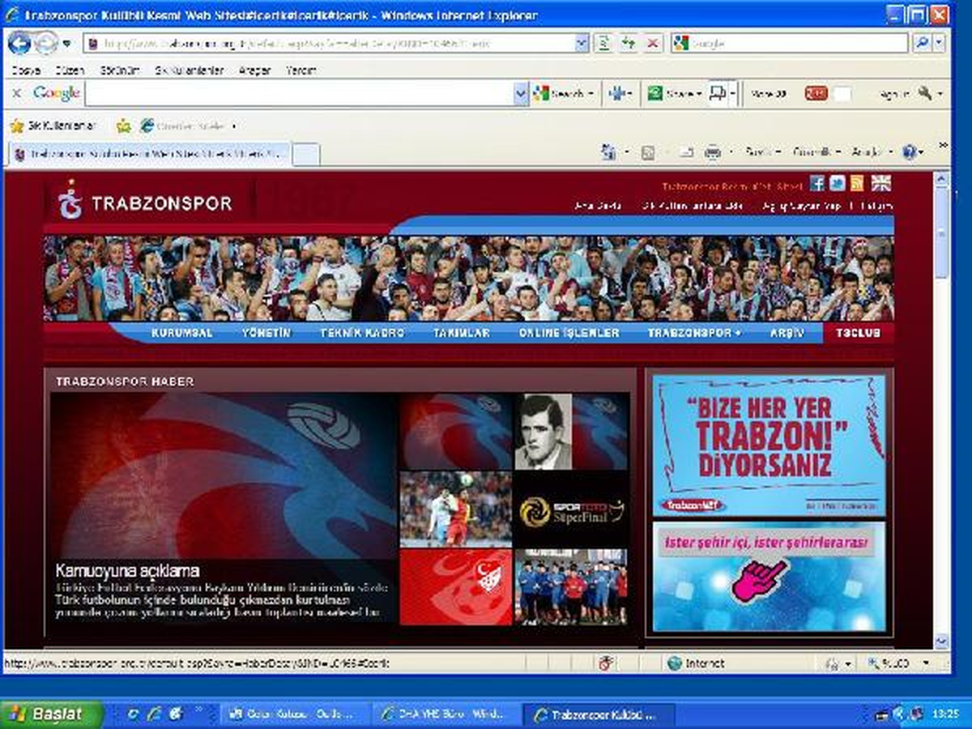
Task: Click in the Google toolbar search field
Action: click(300, 94)
